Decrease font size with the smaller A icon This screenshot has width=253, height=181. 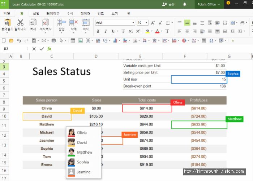coord(160,23)
